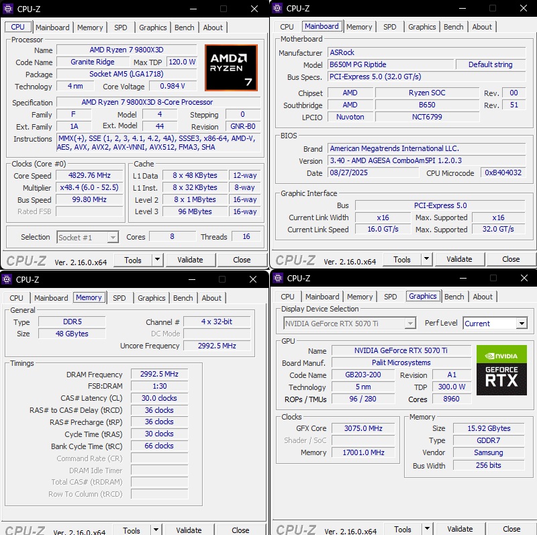Open Tools dropdown arrow in the Memory window
Image resolution: width=537 pixels, height=535 pixels.
pyautogui.click(x=156, y=530)
